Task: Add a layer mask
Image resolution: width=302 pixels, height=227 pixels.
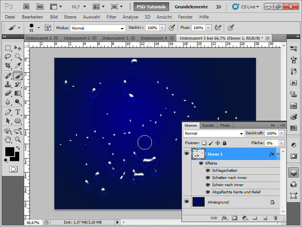Action: [234, 218]
